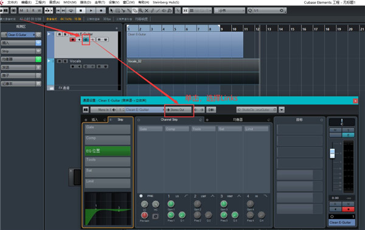Click the Clean E-Guitar audio clip in timeline
Screen dimensions: 365x230
click(185, 44)
